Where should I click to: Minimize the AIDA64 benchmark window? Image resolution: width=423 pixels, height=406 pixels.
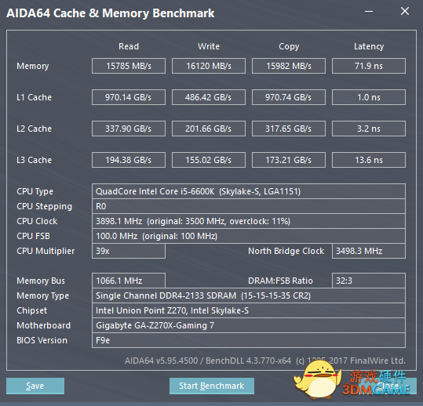(x=369, y=11)
